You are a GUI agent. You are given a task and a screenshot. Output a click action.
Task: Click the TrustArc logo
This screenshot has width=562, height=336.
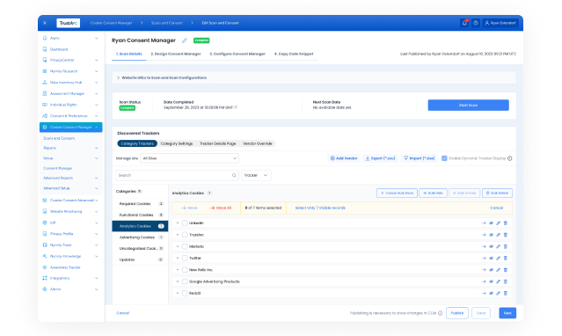[x=68, y=23]
